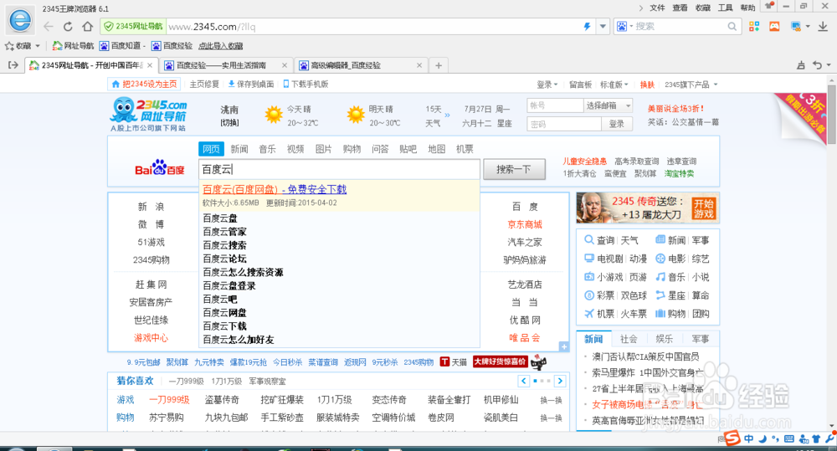Click the 帐号 input field
This screenshot has width=837, height=451.
555,105
